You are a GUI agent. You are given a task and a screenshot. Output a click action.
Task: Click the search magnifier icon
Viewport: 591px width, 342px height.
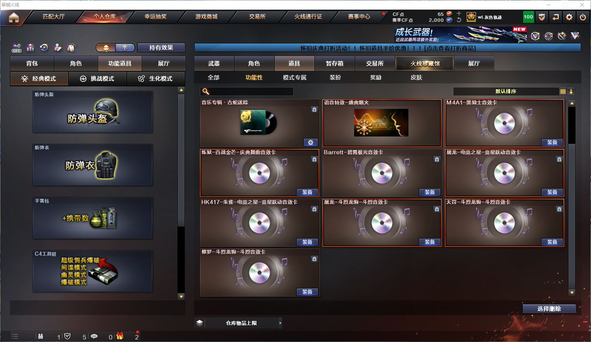[206, 91]
